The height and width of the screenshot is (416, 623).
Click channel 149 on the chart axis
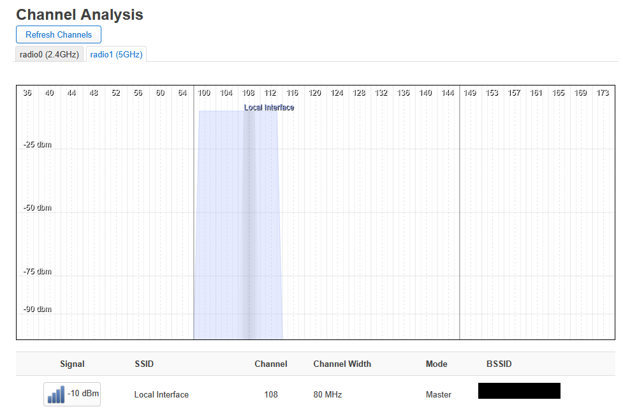(469, 93)
